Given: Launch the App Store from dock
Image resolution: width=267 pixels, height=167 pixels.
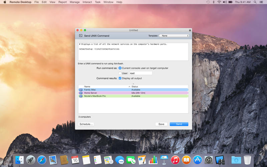Looking at the screenshot, I should (198, 160).
